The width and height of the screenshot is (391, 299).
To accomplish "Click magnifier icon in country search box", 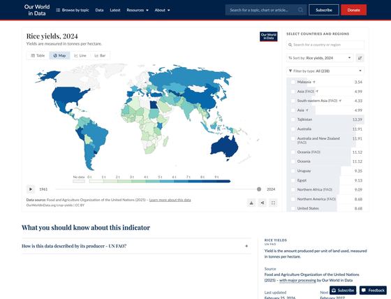I will click(x=290, y=45).
